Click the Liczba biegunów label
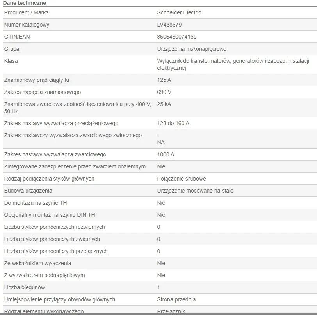 pyautogui.click(x=24, y=287)
